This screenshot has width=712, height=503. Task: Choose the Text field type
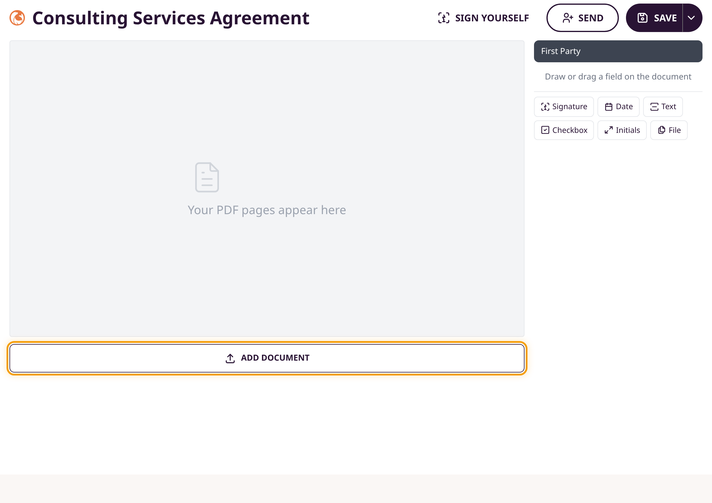tap(663, 106)
